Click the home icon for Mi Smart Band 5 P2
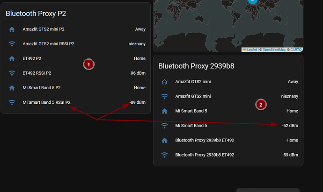 point(12,87)
